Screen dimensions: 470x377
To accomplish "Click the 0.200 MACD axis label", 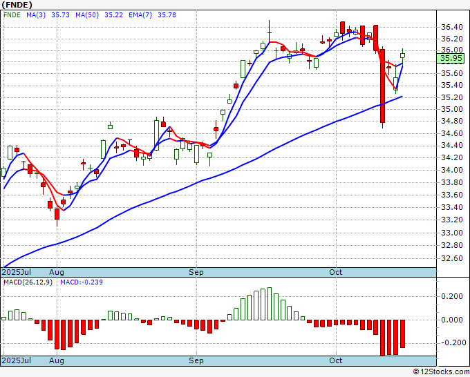I will click(x=452, y=296).
